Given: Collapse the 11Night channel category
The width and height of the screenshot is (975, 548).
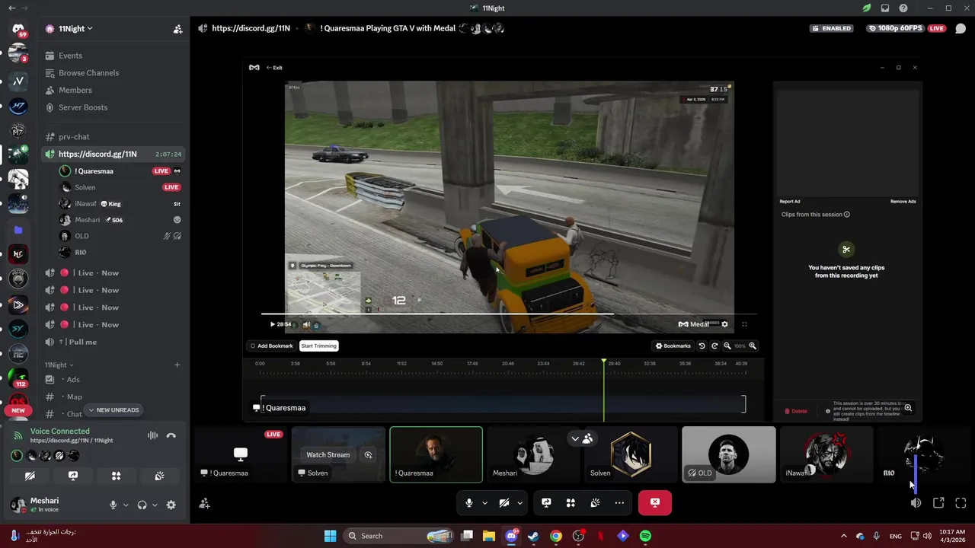Looking at the screenshot, I should pyautogui.click(x=59, y=365).
